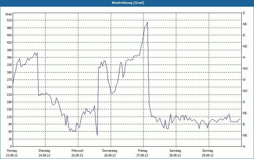Image resolution: width=254 pixels, height=159 pixels.
Task: Click the 210 y-axis label
Action: [x=10, y=94]
